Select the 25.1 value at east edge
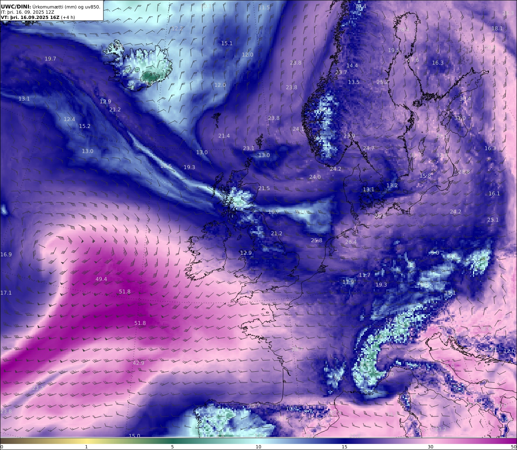Screen dimensions: 517x450 coord(493,220)
